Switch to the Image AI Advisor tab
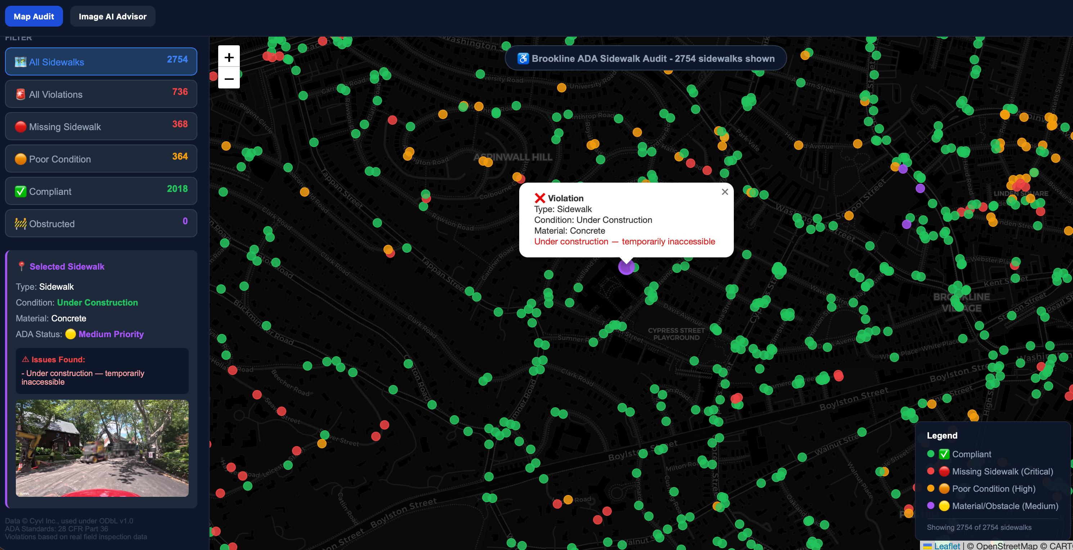 click(112, 17)
